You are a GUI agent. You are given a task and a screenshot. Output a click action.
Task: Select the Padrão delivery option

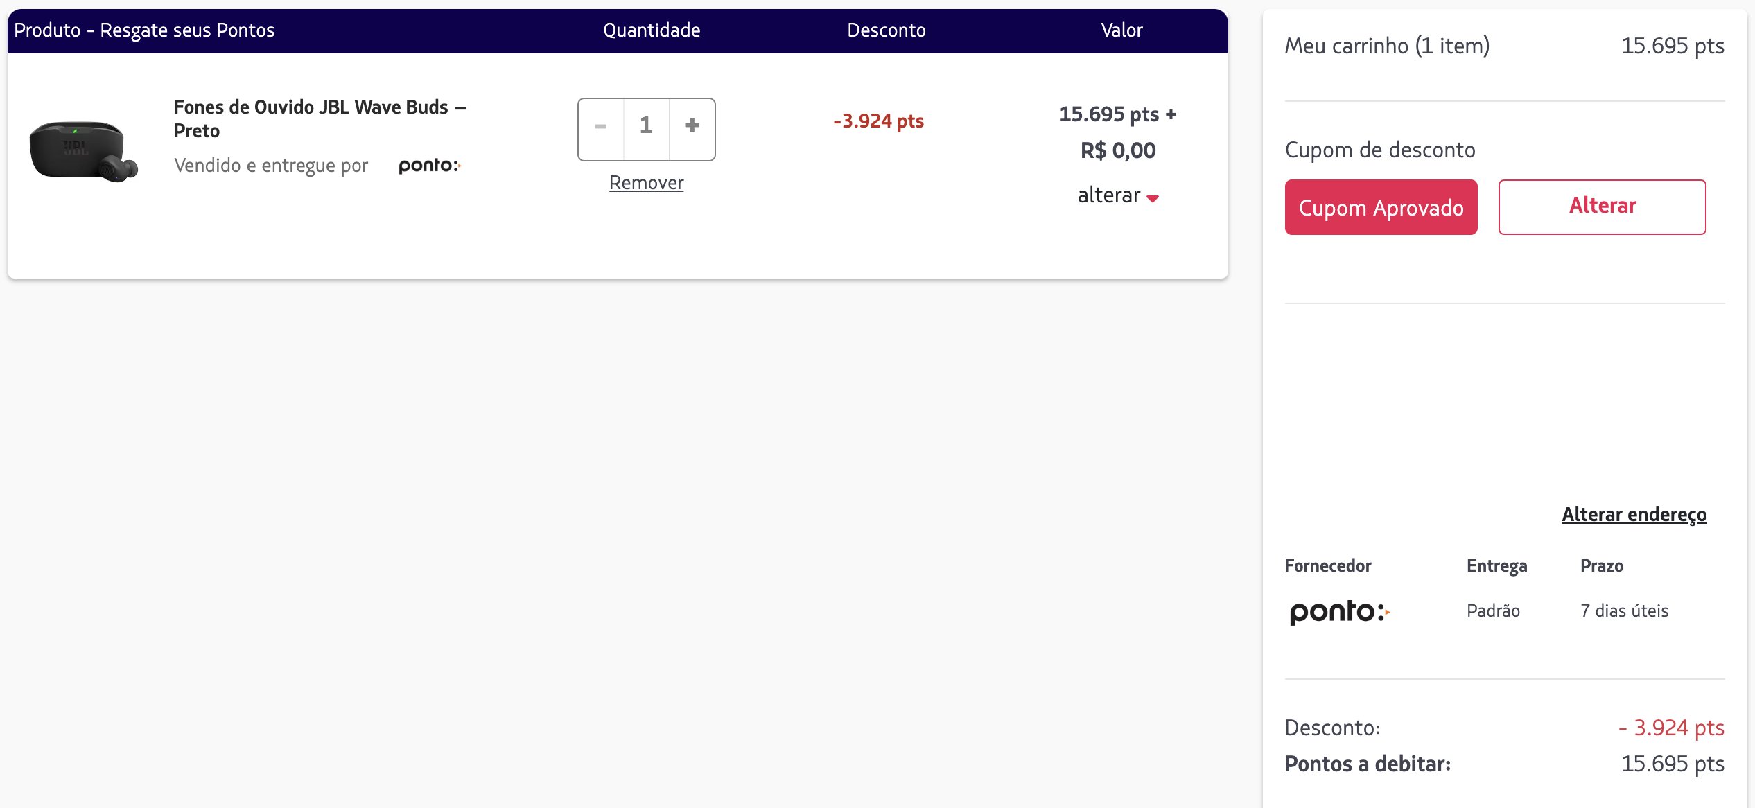point(1493,611)
